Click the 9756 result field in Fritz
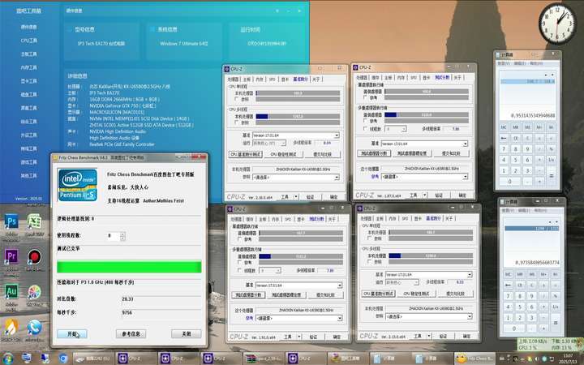The image size is (584, 365). coord(161,312)
